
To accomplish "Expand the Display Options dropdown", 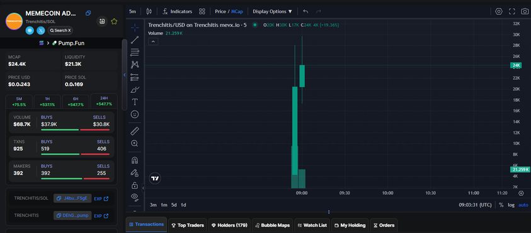I will coord(272,11).
